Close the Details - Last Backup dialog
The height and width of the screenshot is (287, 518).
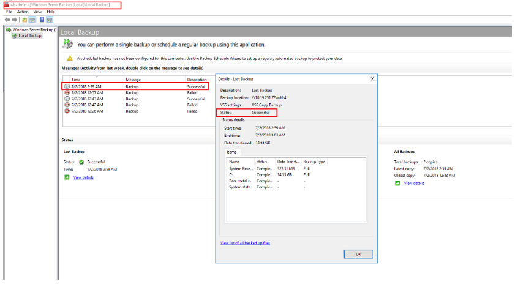tap(372, 79)
